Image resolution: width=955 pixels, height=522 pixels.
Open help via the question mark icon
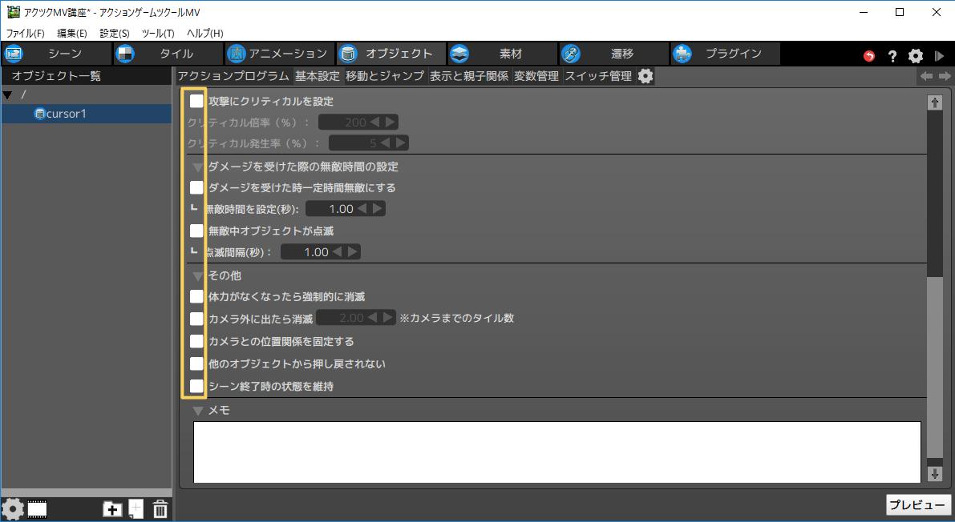point(892,56)
